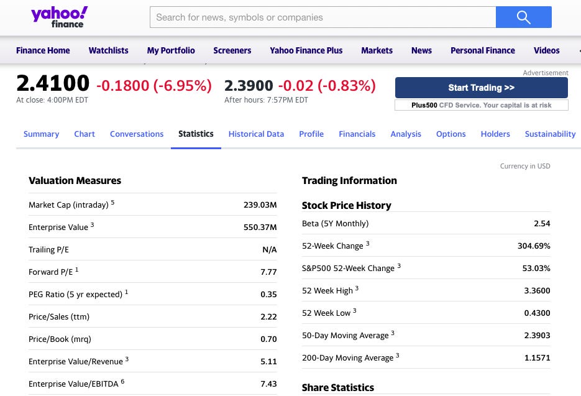This screenshot has width=581, height=396.
Task: Click the Yahoo Finance logo
Action: pyautogui.click(x=59, y=17)
